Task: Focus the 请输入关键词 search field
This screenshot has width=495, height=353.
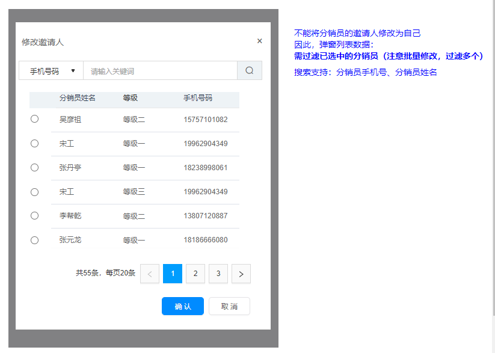Action: click(x=160, y=71)
